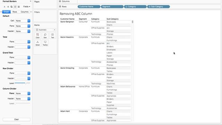Screen dimensions: 222x125
Task: Open the Automatic mark type dropdown
Action: [x=45, y=30]
